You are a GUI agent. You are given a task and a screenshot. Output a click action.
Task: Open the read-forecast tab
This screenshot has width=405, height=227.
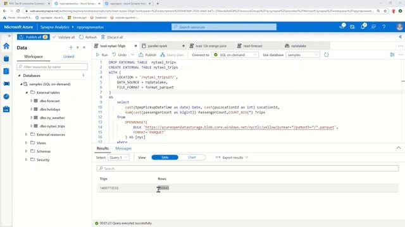coord(252,46)
